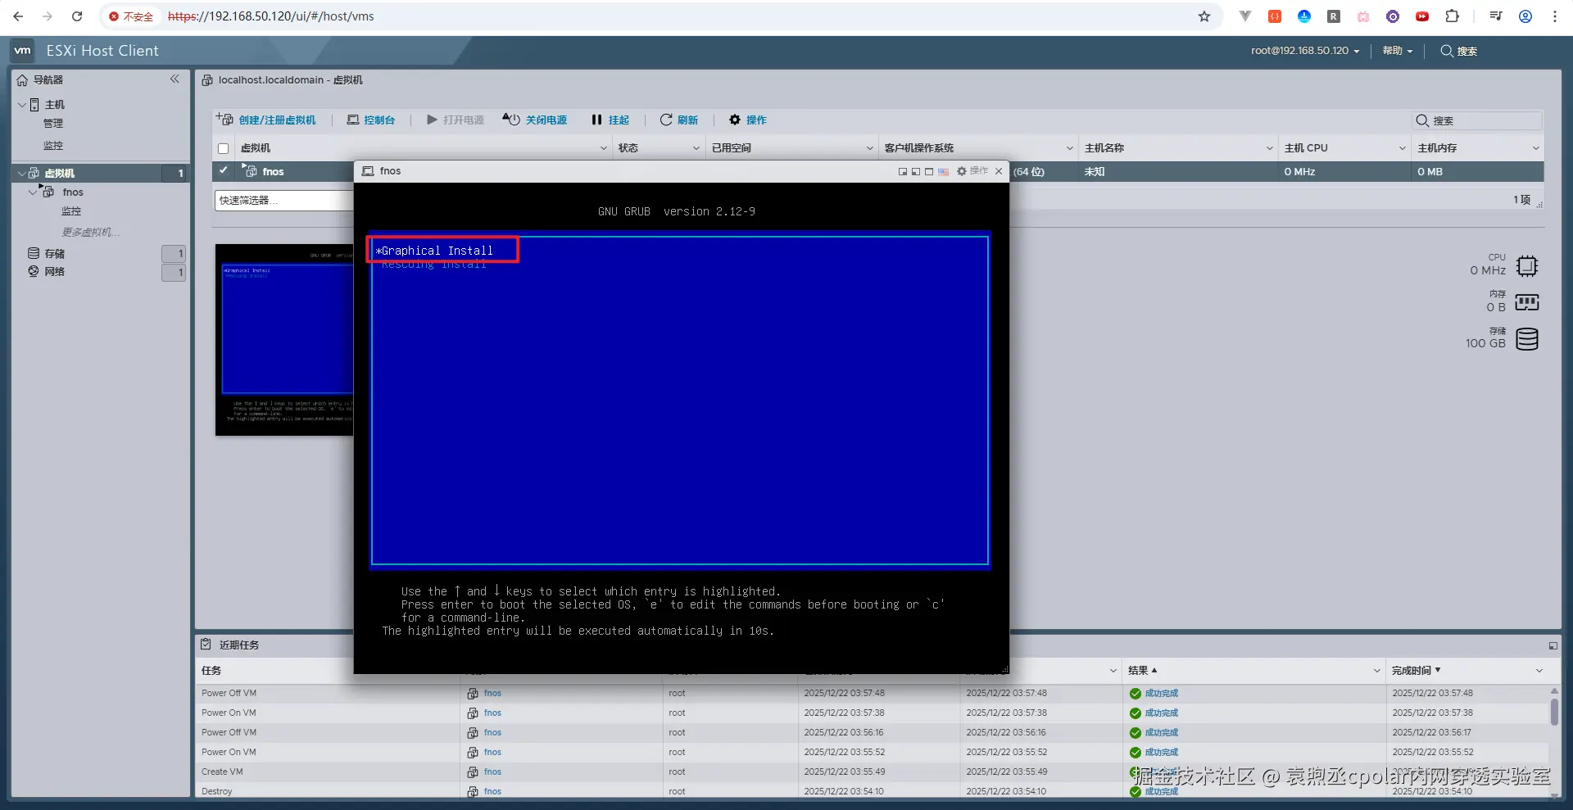Open the root@192.168.50.120 user dropdown
Screen dimensions: 1573x810
coord(1305,51)
